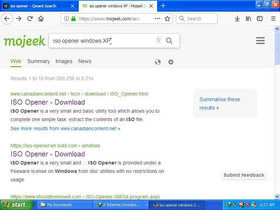Go forward one page

pos(19,19)
